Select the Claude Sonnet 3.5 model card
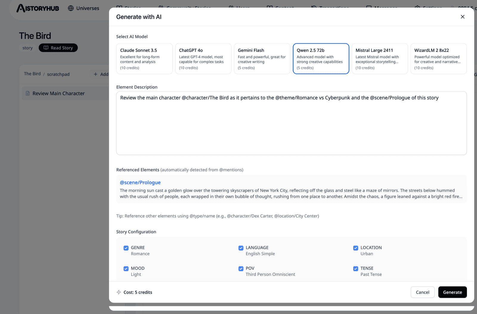This screenshot has height=314, width=477. [144, 59]
